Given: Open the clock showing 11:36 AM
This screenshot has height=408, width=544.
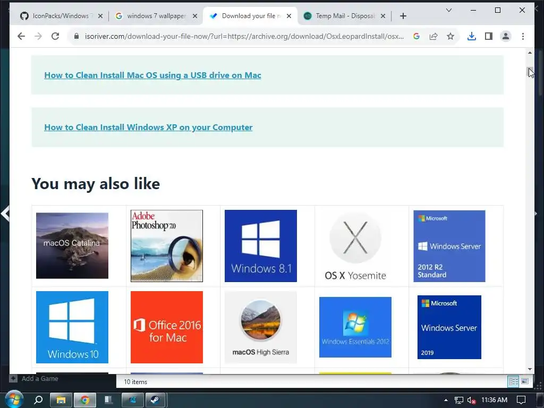Looking at the screenshot, I should (x=495, y=400).
